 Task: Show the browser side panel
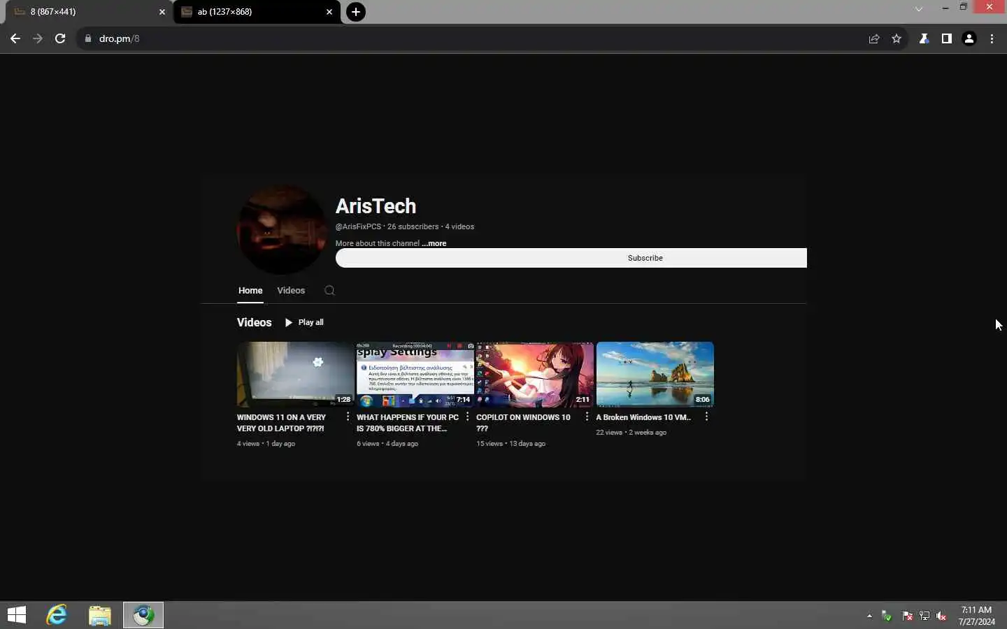(946, 38)
